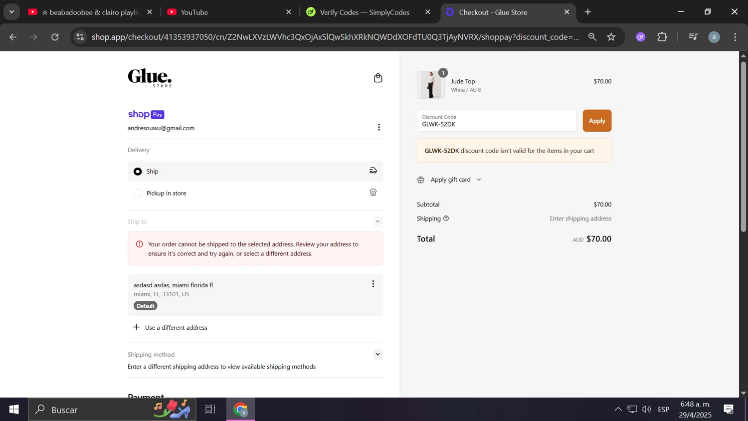Switch to the beabadoobee & clairo playlist tab

pos(90,12)
